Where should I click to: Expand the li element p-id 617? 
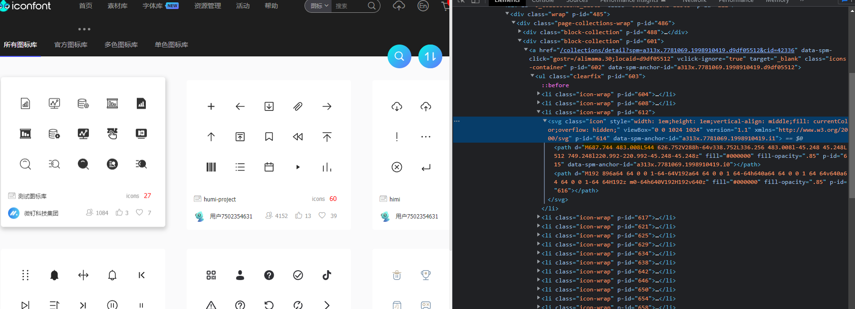(538, 218)
